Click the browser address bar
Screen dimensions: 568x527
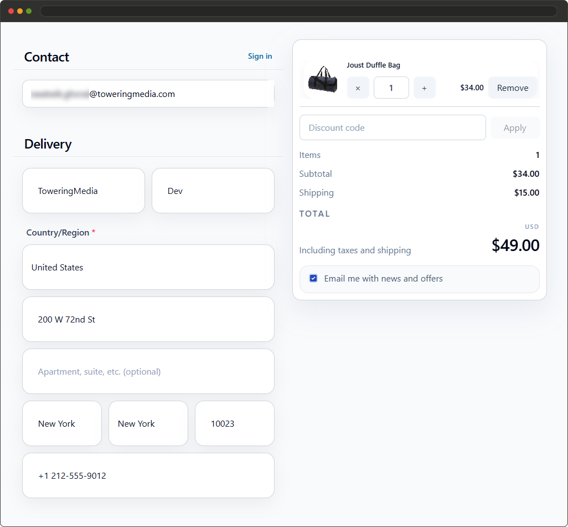(298, 11)
